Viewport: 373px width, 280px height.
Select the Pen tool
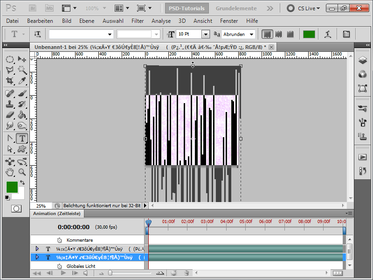(x=9, y=138)
